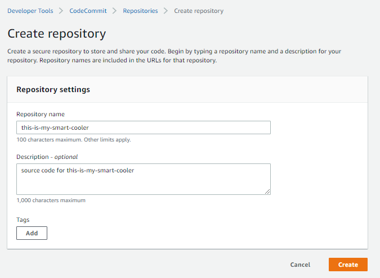Image resolution: width=380 pixels, height=278 pixels.
Task: Add a tag with the Add button
Action: coord(32,233)
